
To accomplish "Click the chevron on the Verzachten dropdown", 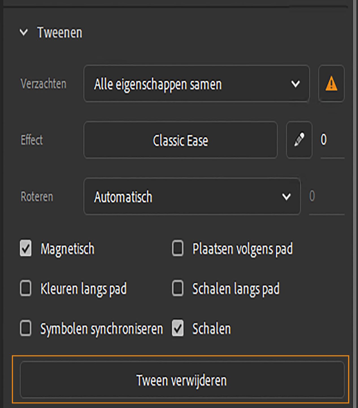I will (x=296, y=84).
